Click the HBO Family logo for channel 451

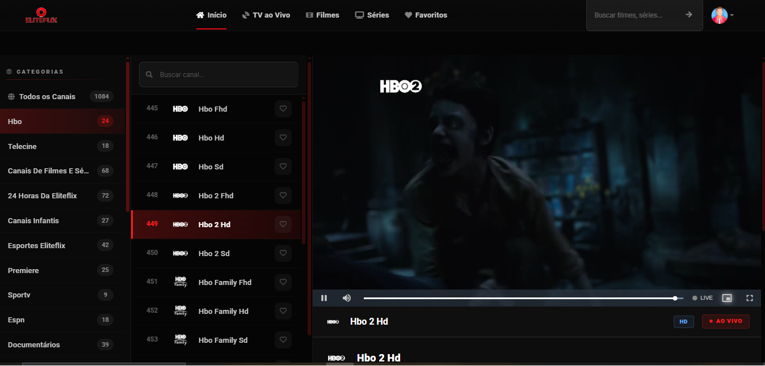point(180,282)
